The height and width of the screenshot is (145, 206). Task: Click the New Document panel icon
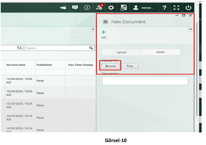[x=106, y=22]
